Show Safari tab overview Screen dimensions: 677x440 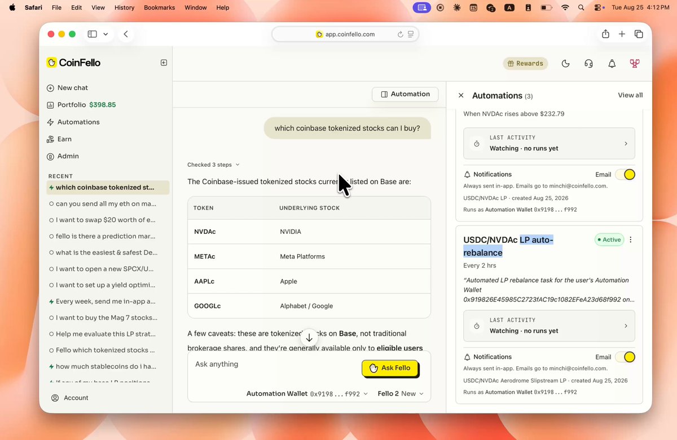[x=639, y=34]
